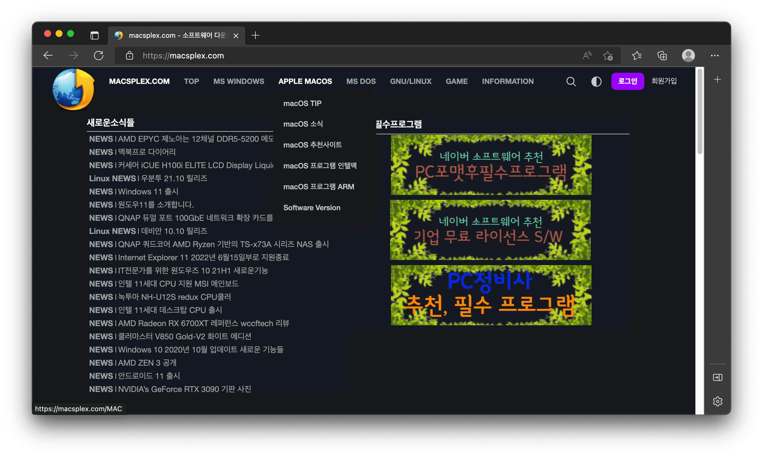Viewport: 763px width, 457px height.
Task: Reload the macsplex.com page
Action: 99,56
